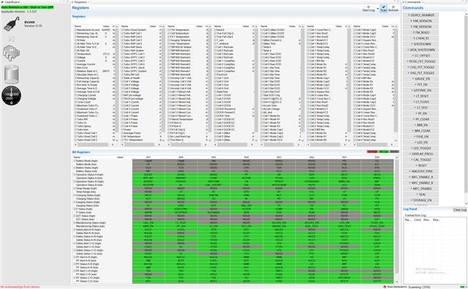Send the CHG_FET_TOGGLE command
The width and height of the screenshot is (468, 289).
tap(420, 67)
